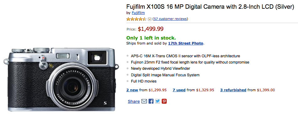The image size is (298, 114).
Task: Click the Fujifilm X100S camera product image
Action: coord(61,79)
